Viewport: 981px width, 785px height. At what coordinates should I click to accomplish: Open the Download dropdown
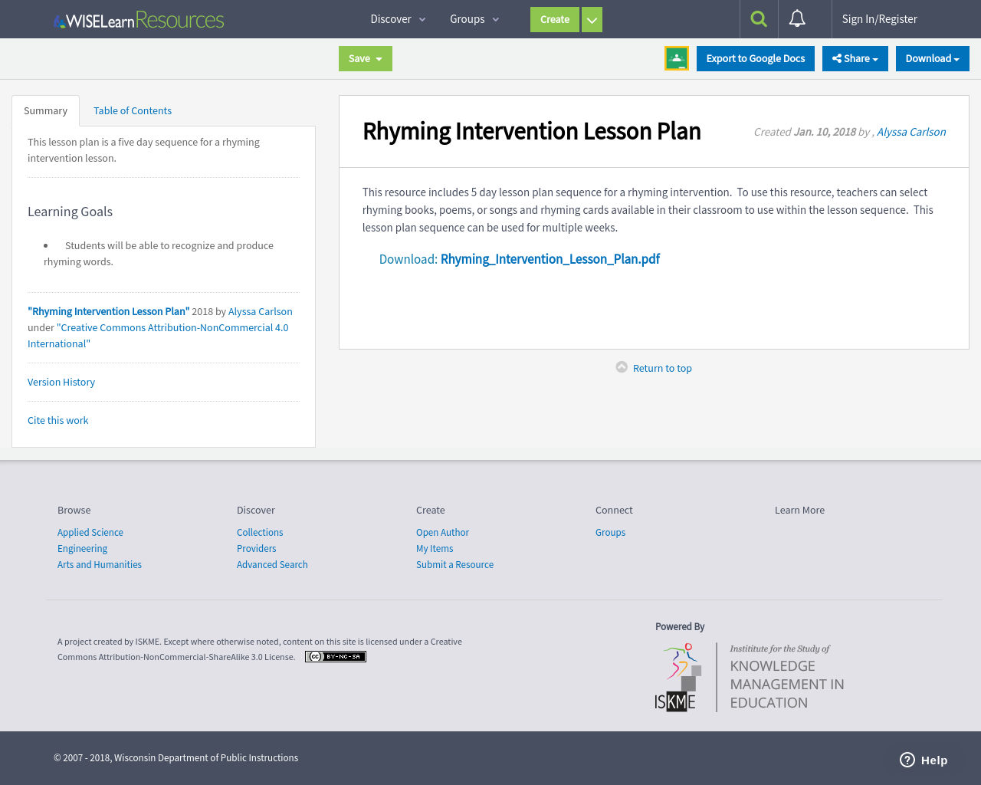[932, 57]
